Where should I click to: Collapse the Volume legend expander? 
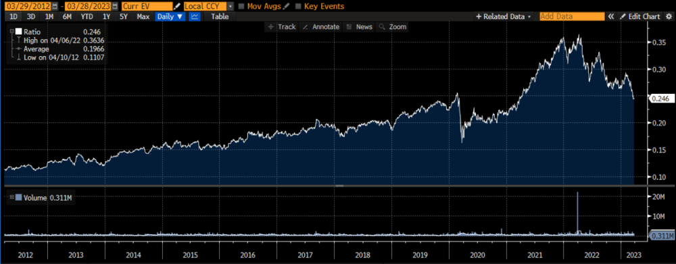point(11,198)
